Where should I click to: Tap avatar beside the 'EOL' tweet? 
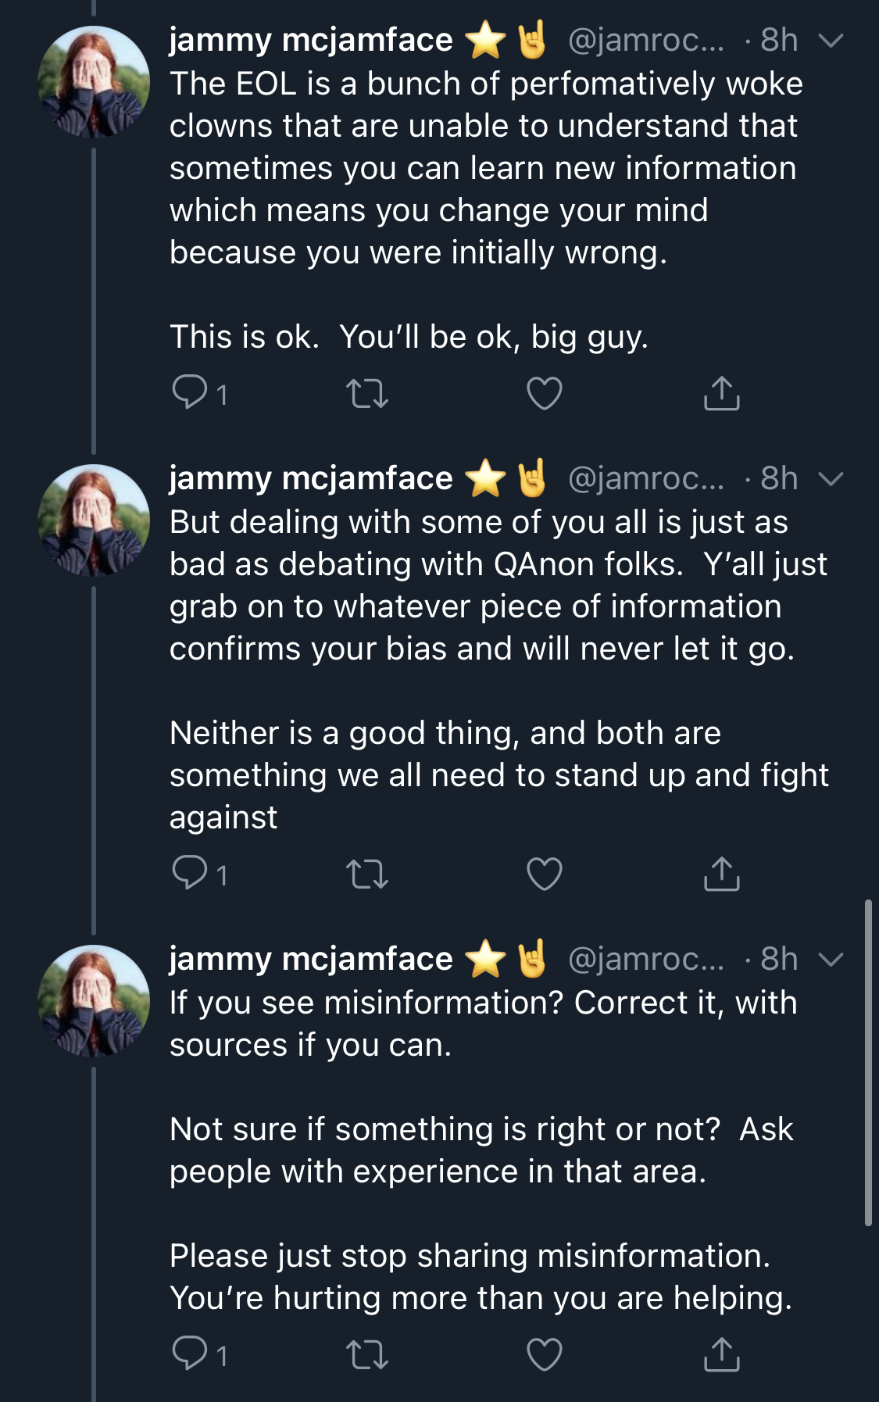pyautogui.click(x=94, y=82)
